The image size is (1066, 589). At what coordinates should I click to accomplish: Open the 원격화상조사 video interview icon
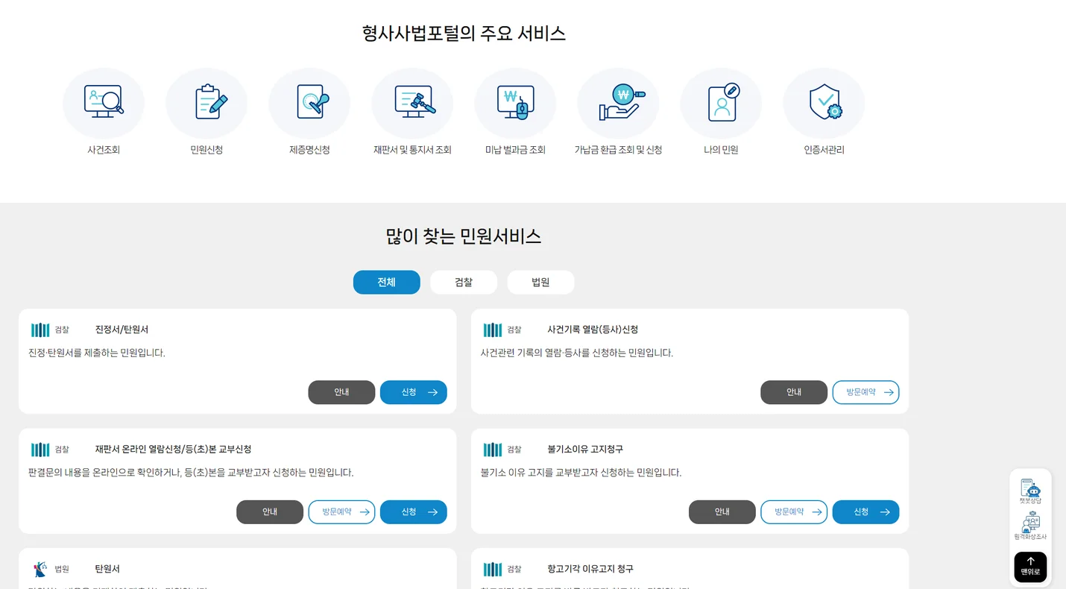[1030, 526]
